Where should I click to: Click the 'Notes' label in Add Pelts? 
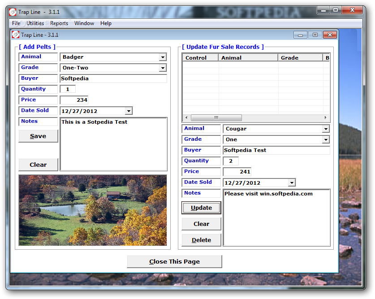pos(30,121)
